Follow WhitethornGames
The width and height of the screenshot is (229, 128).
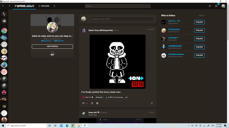199,55
